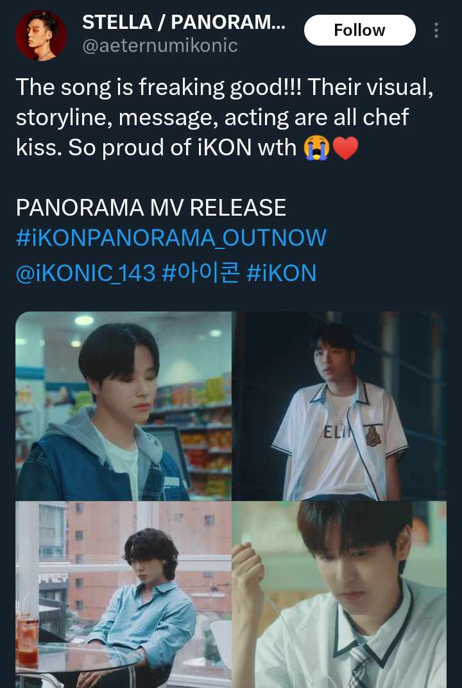Tap the round profile avatar picture

pyautogui.click(x=41, y=35)
